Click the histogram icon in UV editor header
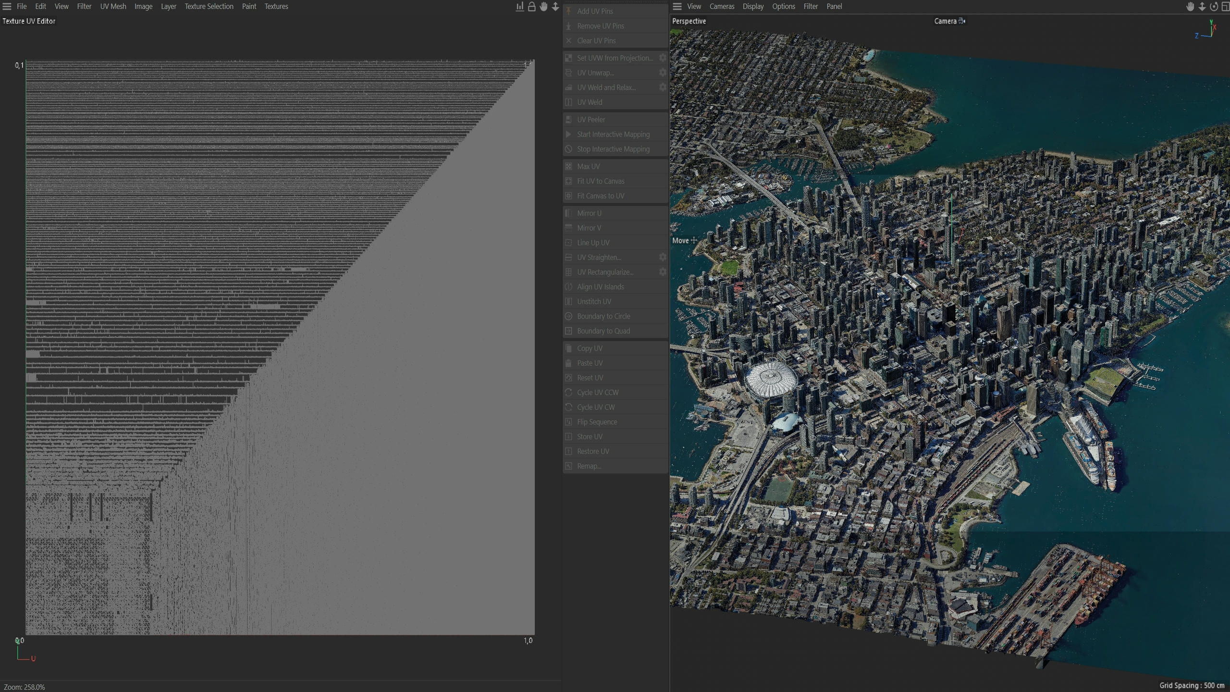The width and height of the screenshot is (1230, 692). [520, 6]
